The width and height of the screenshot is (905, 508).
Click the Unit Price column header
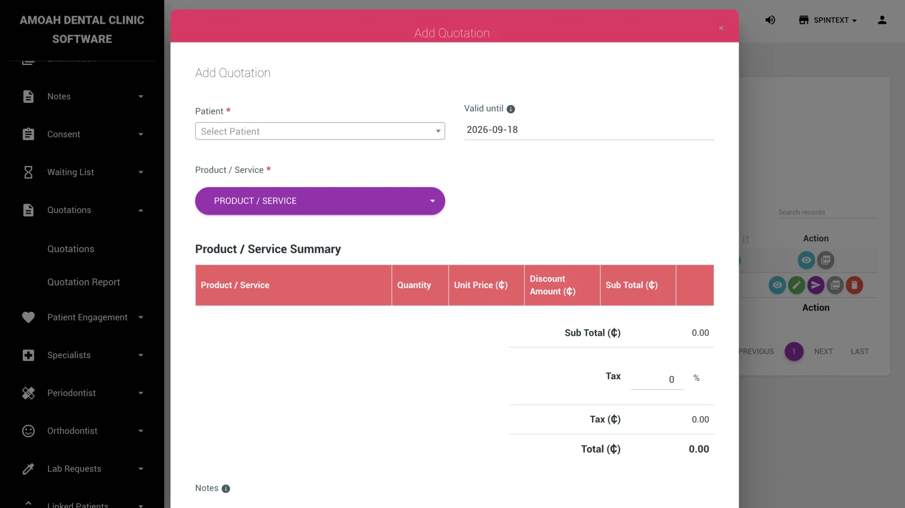click(486, 285)
